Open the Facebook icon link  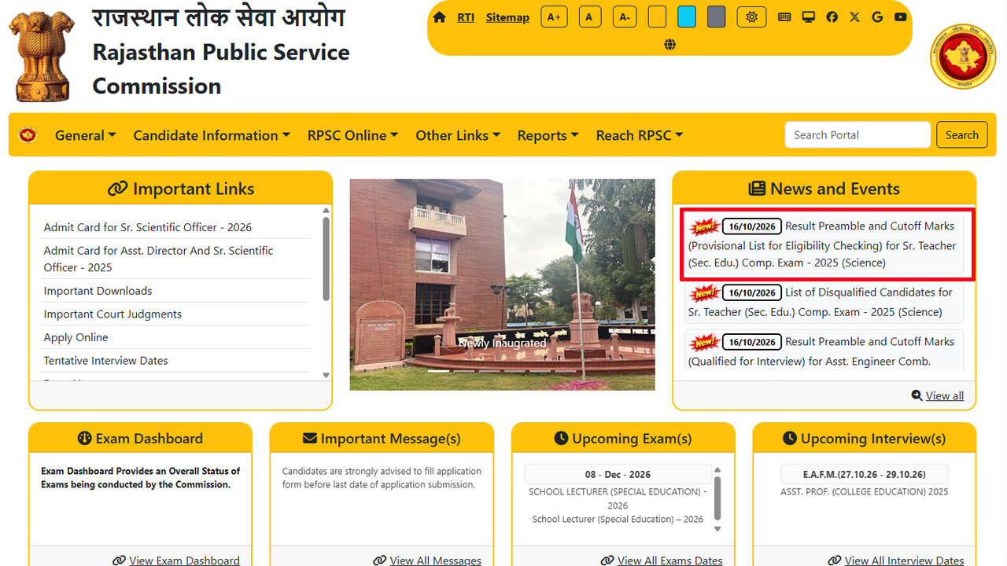[x=832, y=17]
